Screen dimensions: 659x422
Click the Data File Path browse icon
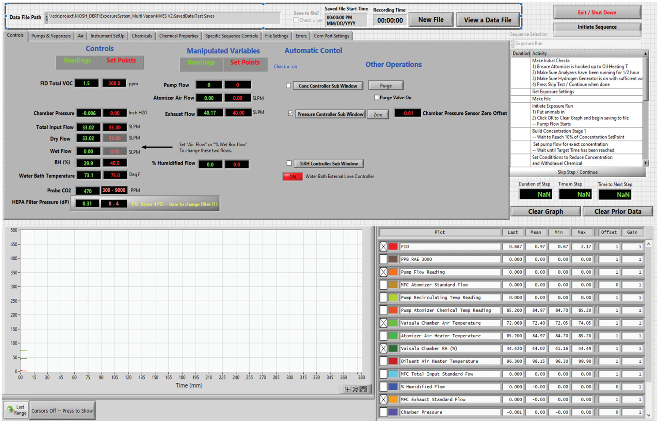pyautogui.click(x=46, y=18)
